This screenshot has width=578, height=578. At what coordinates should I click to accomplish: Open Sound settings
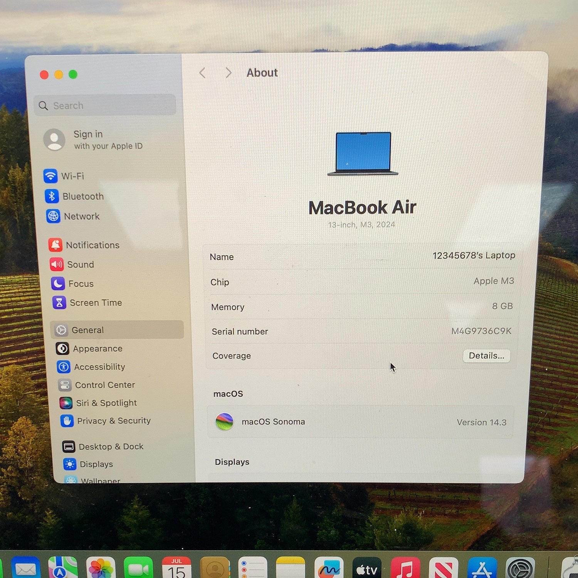[x=72, y=264]
